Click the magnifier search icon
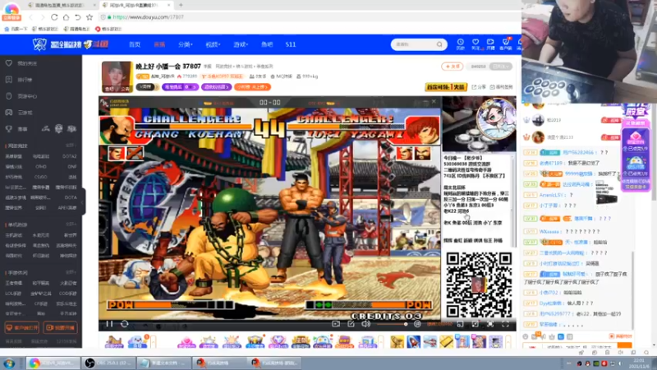657x370 pixels. coord(439,44)
